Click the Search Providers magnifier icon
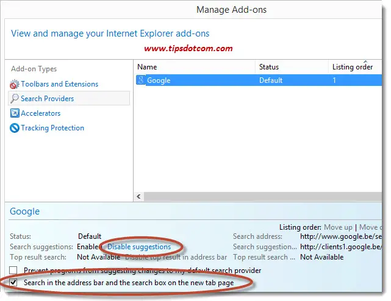 15,99
